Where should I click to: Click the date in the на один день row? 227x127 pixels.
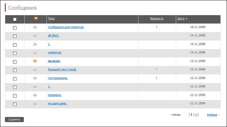pos(198,103)
